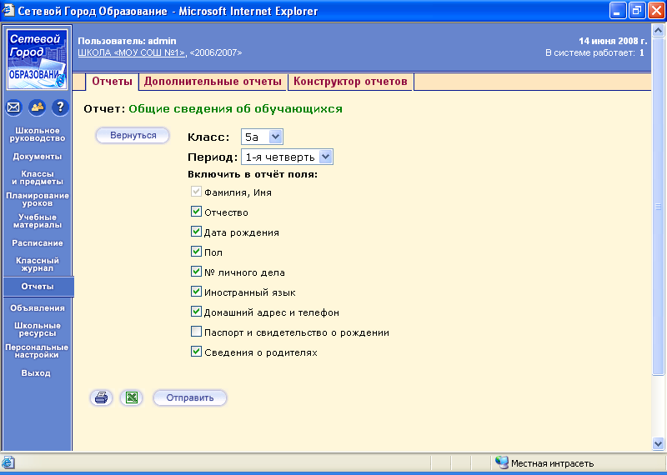The height and width of the screenshot is (475, 667).
Task: Click the date 14 июня 2008 г.
Action: click(x=613, y=41)
